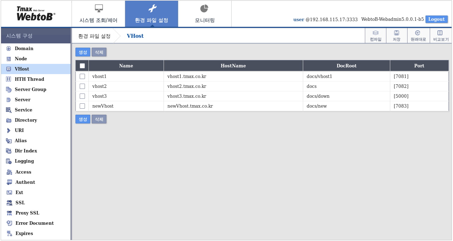This screenshot has width=453, height=241.
Task: Select the Error Document sidebar label
Action: click(35, 223)
